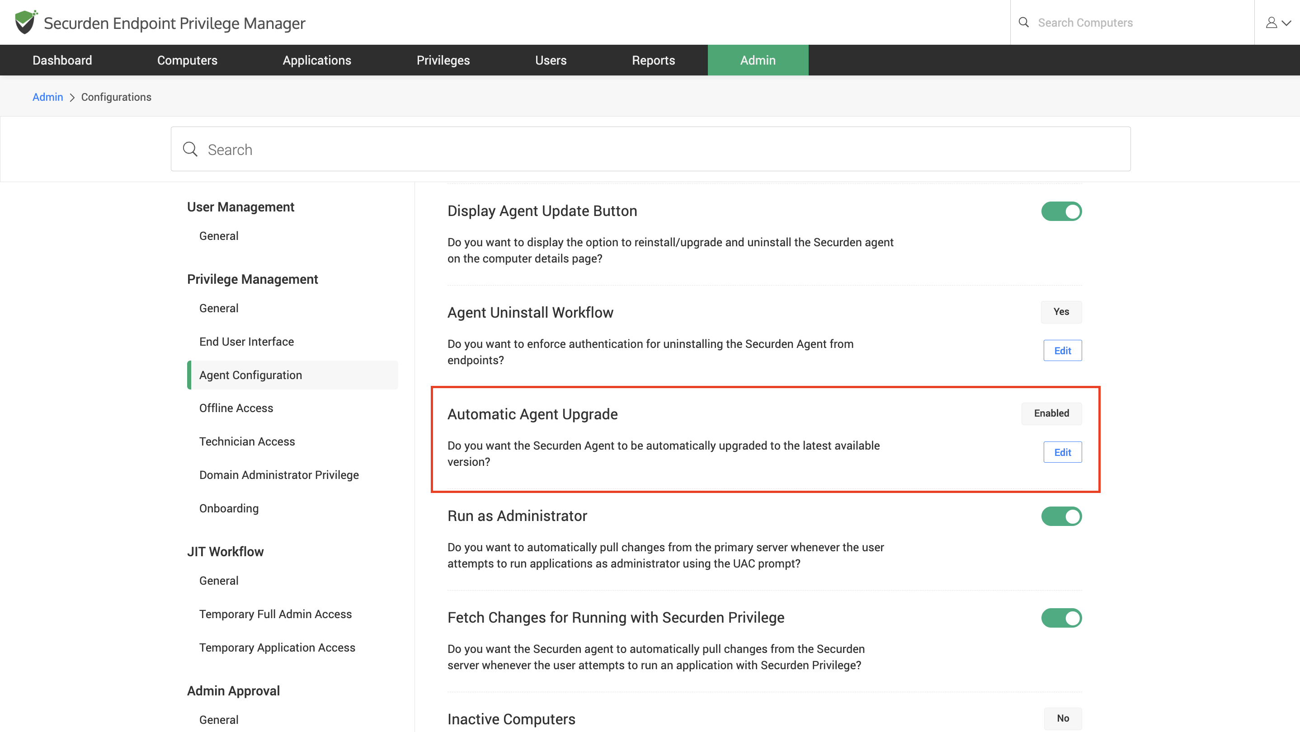Viewport: 1300px width, 732px height.
Task: Click the Inactive Computers title
Action: coord(511,719)
